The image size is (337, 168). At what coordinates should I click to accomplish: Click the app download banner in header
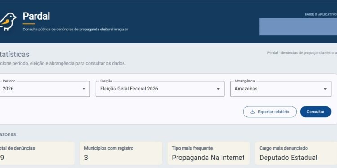[x=298, y=26]
